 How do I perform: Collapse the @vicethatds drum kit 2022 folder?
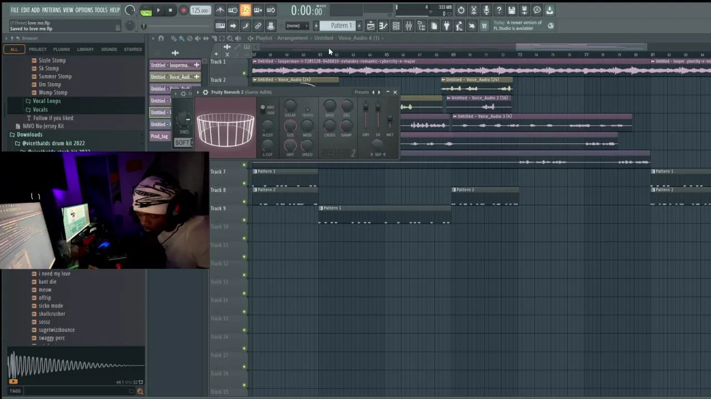pyautogui.click(x=53, y=143)
